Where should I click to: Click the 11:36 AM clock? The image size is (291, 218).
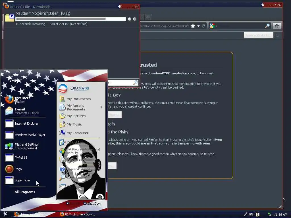(x=280, y=215)
